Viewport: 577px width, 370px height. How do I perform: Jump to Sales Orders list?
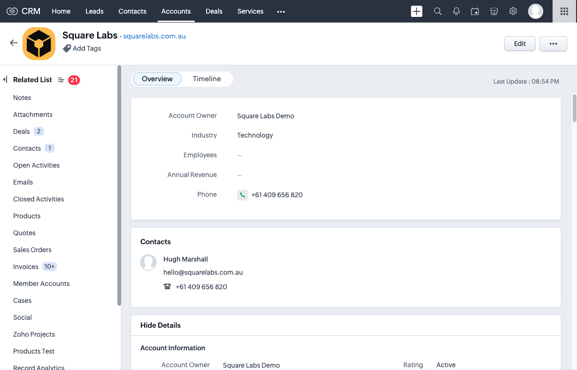[32, 250]
